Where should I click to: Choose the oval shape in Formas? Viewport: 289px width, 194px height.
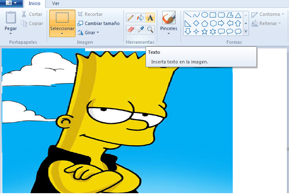coord(205,15)
